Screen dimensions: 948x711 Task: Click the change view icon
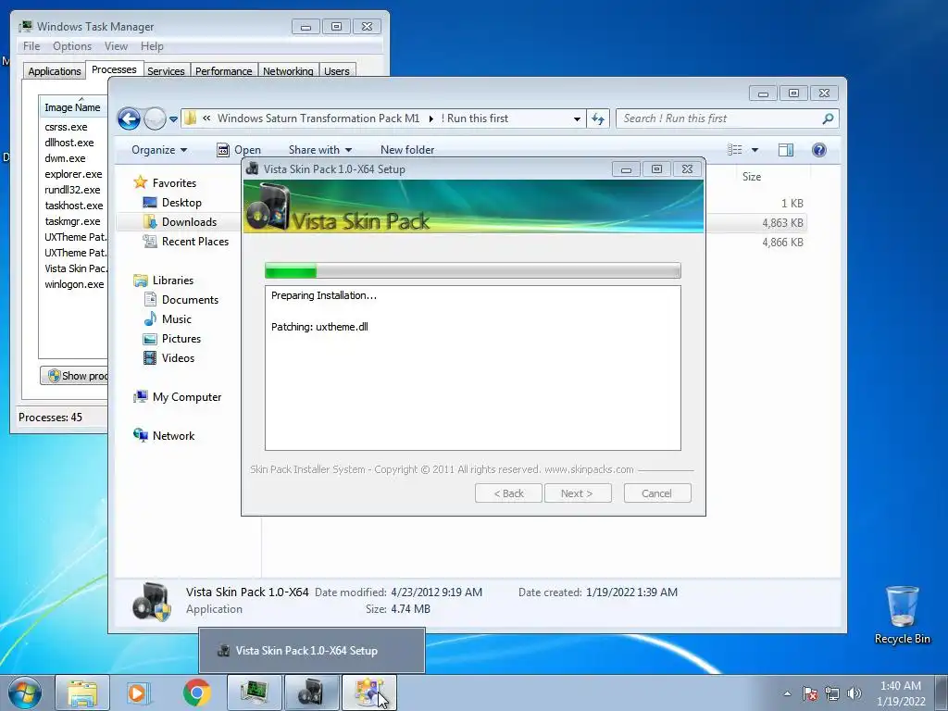pyautogui.click(x=734, y=150)
